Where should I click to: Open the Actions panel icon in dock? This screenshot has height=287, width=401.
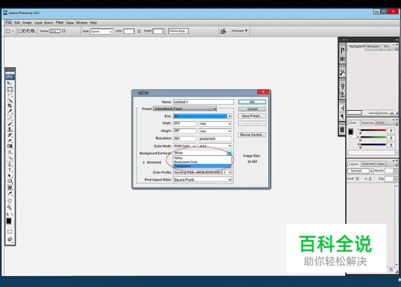(x=342, y=59)
